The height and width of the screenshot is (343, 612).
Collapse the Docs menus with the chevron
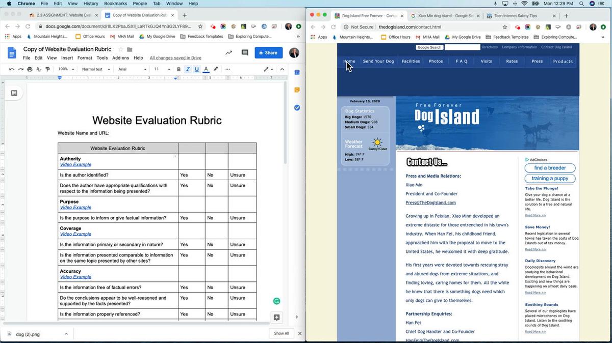pyautogui.click(x=282, y=69)
